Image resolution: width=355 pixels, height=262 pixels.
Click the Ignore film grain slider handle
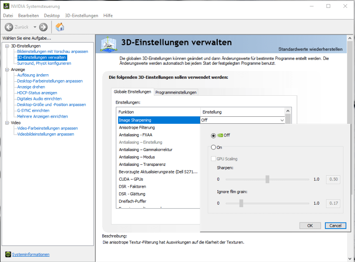pyautogui.click(x=241, y=203)
